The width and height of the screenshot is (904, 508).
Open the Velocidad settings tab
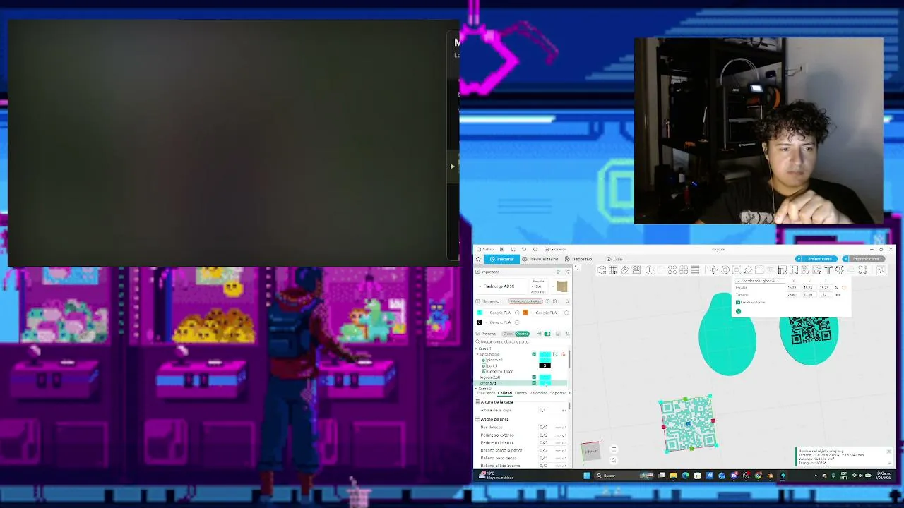point(538,393)
